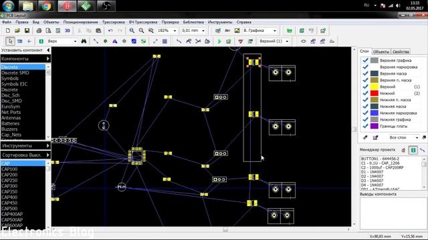
Task: Select the place copper pour tool
Action: click(x=134, y=41)
